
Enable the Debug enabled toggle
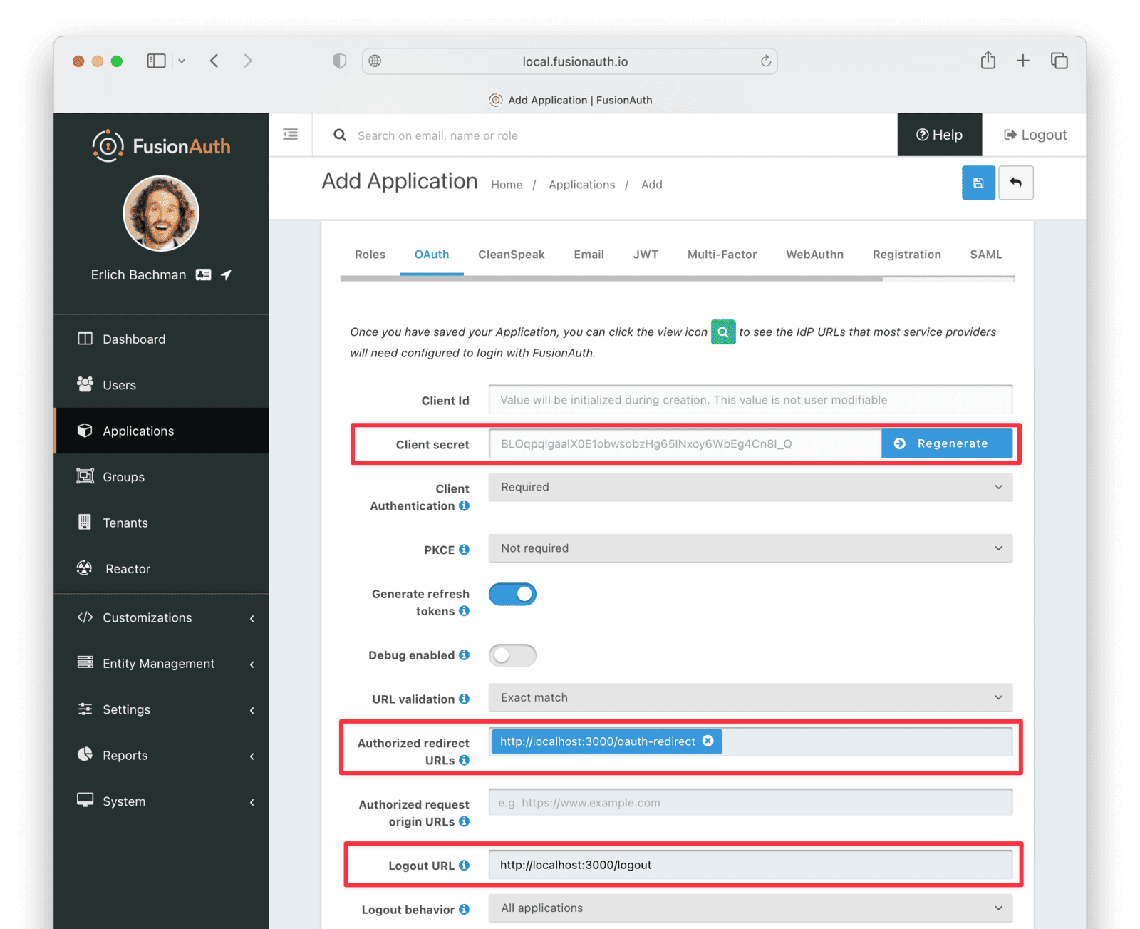pos(512,655)
